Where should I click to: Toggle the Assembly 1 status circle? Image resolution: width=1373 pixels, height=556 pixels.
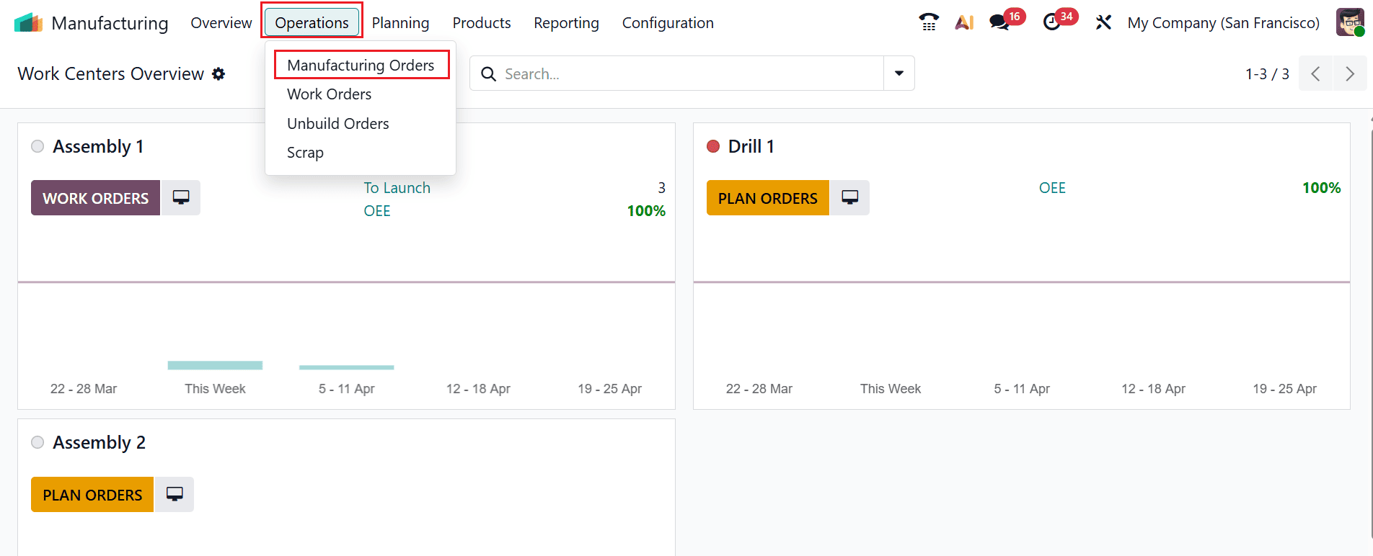(37, 146)
